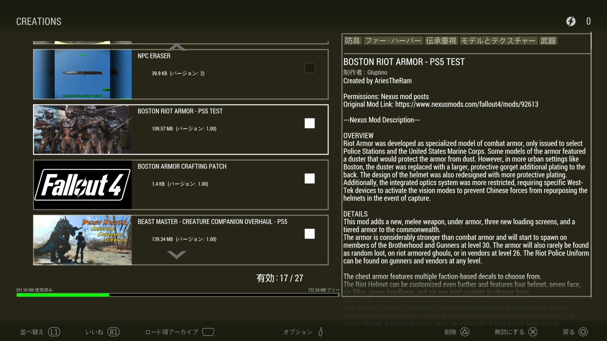This screenshot has width=607, height=341.
Task: Click the 武器 category tag
Action: (x=548, y=41)
